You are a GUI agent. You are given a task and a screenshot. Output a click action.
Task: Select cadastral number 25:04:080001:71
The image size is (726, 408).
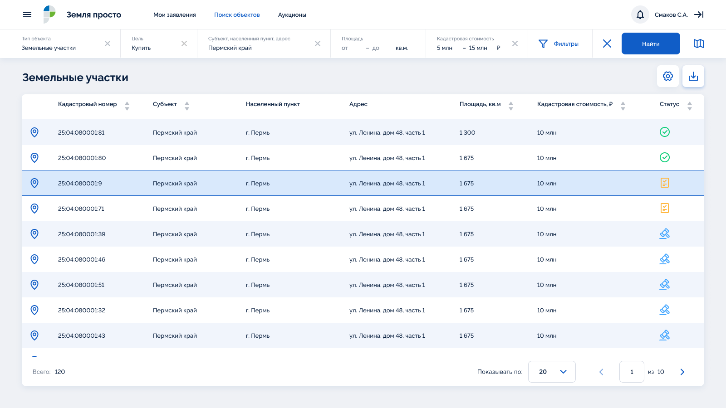pyautogui.click(x=81, y=209)
